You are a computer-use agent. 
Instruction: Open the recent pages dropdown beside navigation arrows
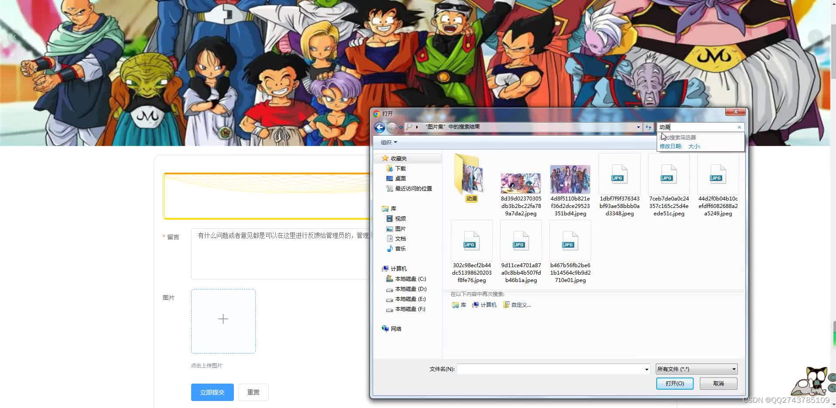point(401,127)
